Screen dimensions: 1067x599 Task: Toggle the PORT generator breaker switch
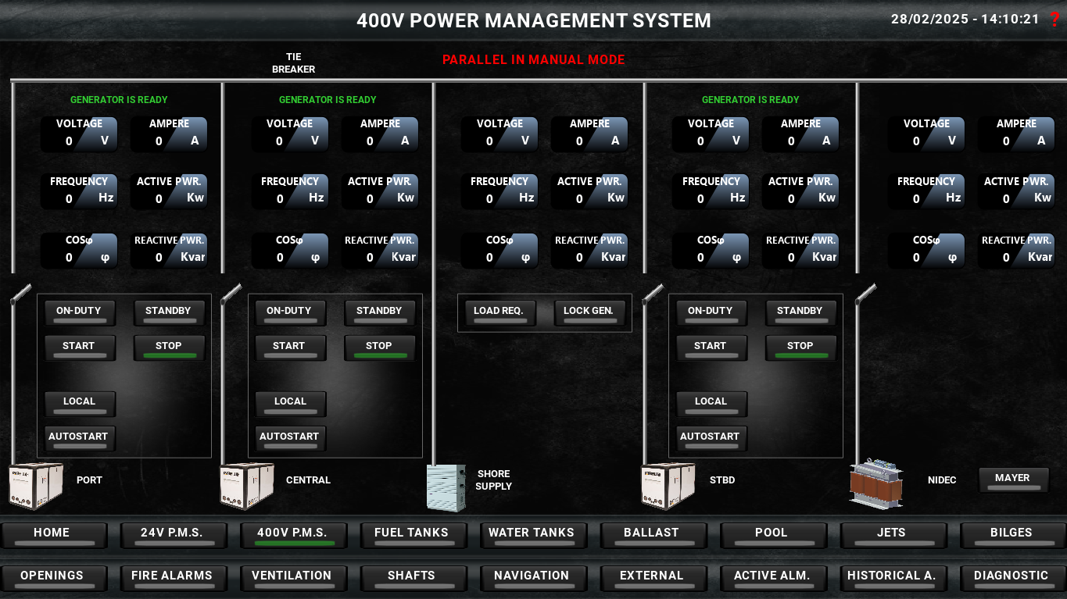point(21,294)
